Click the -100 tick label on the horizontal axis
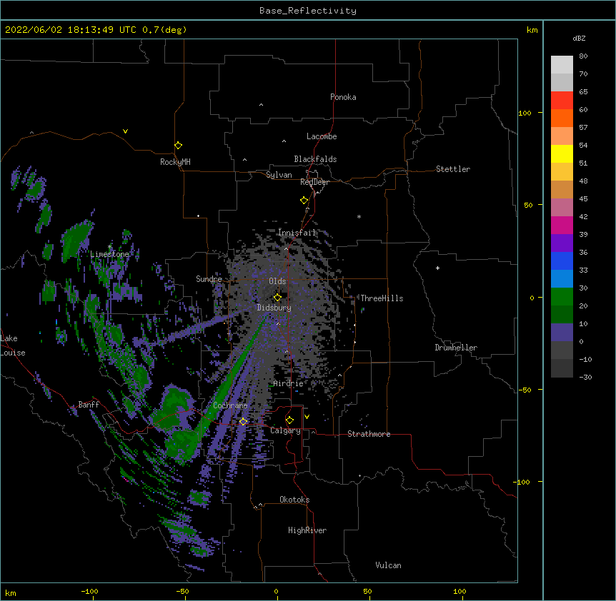Screen dimensions: 616x601 (x=89, y=591)
